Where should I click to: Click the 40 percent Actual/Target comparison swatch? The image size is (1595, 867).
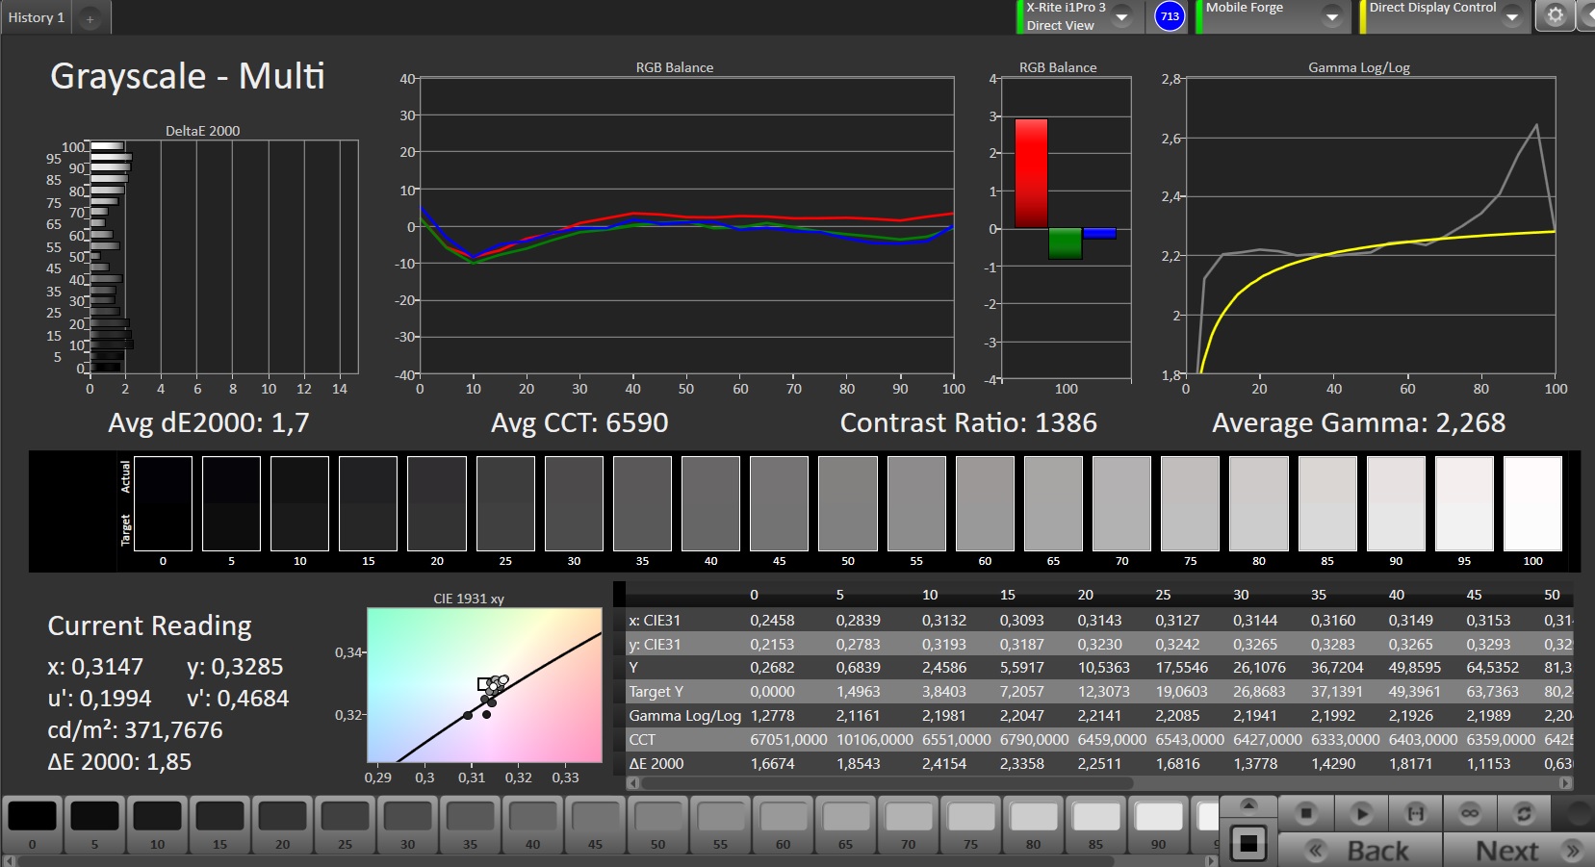coord(710,503)
